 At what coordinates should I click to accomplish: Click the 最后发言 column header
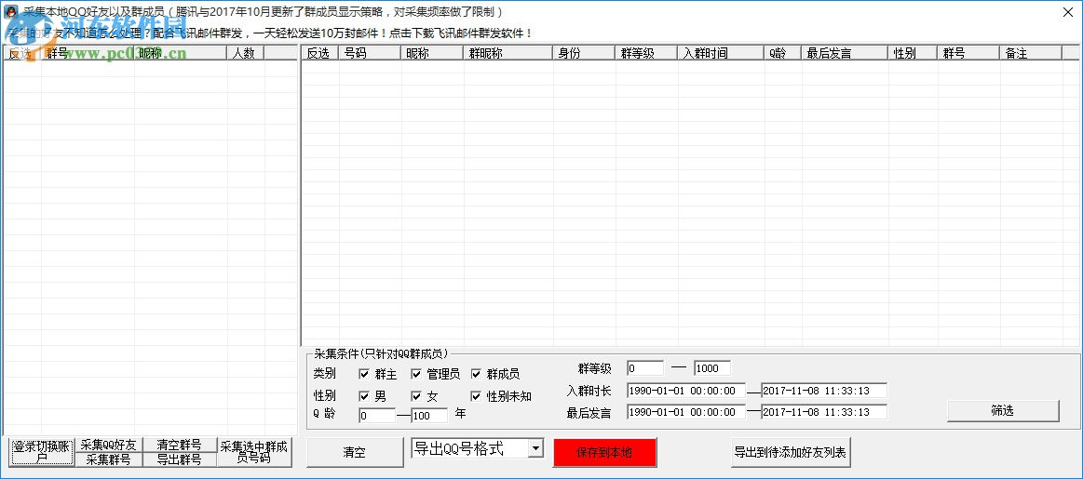point(845,53)
